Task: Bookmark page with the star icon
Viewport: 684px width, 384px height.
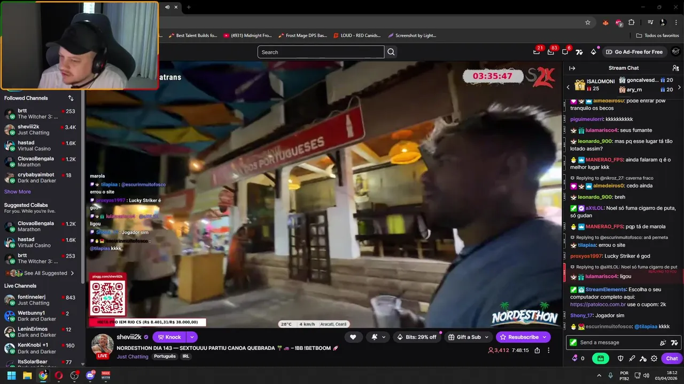Action: (x=588, y=22)
